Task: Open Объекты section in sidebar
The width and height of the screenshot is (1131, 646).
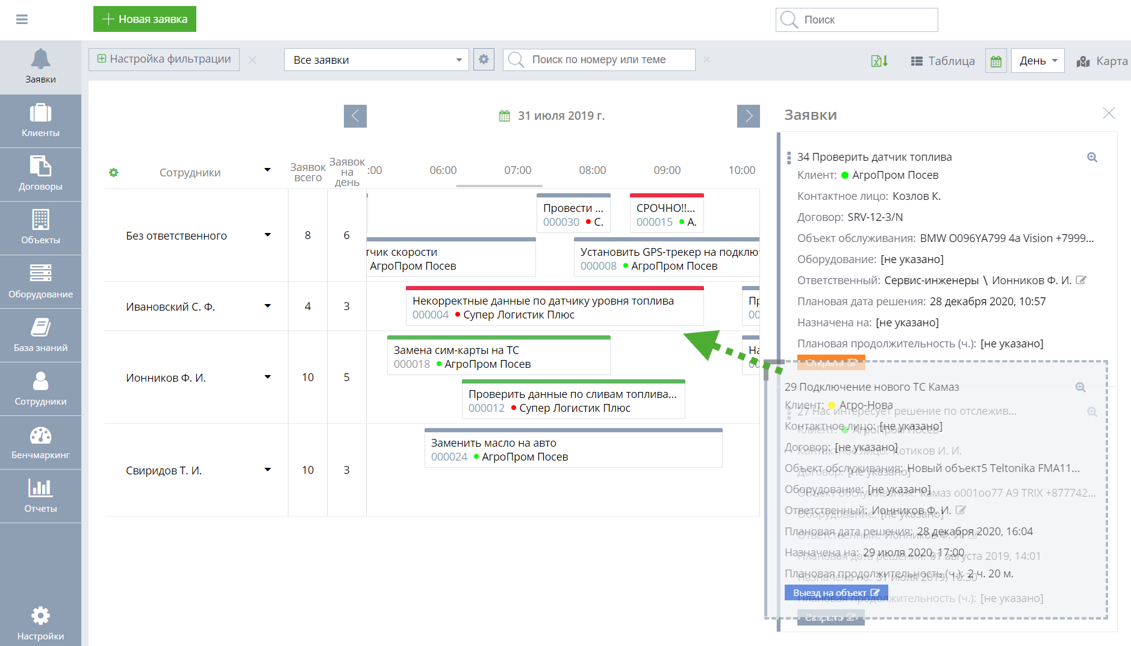Action: tap(40, 228)
